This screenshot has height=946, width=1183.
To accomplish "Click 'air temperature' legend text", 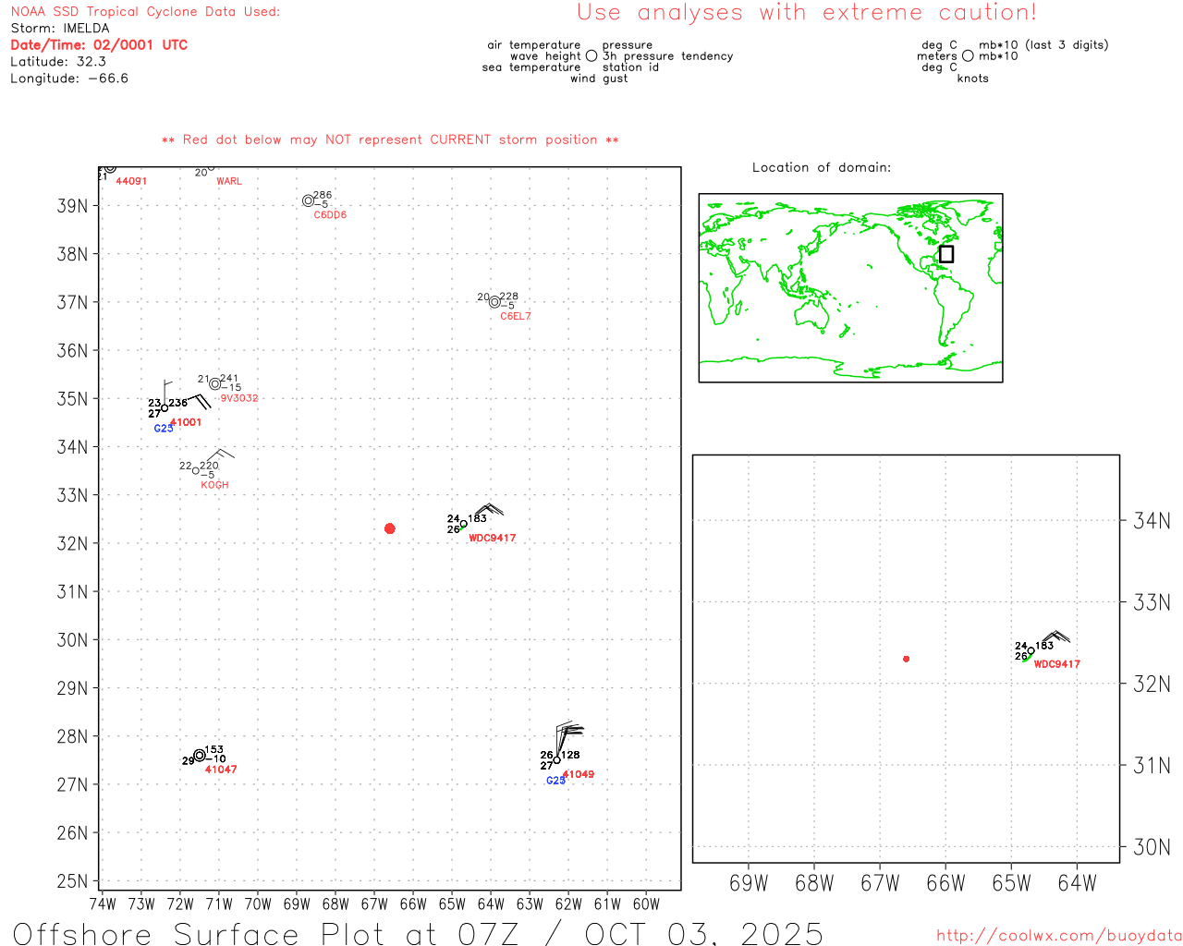I will tap(534, 45).
